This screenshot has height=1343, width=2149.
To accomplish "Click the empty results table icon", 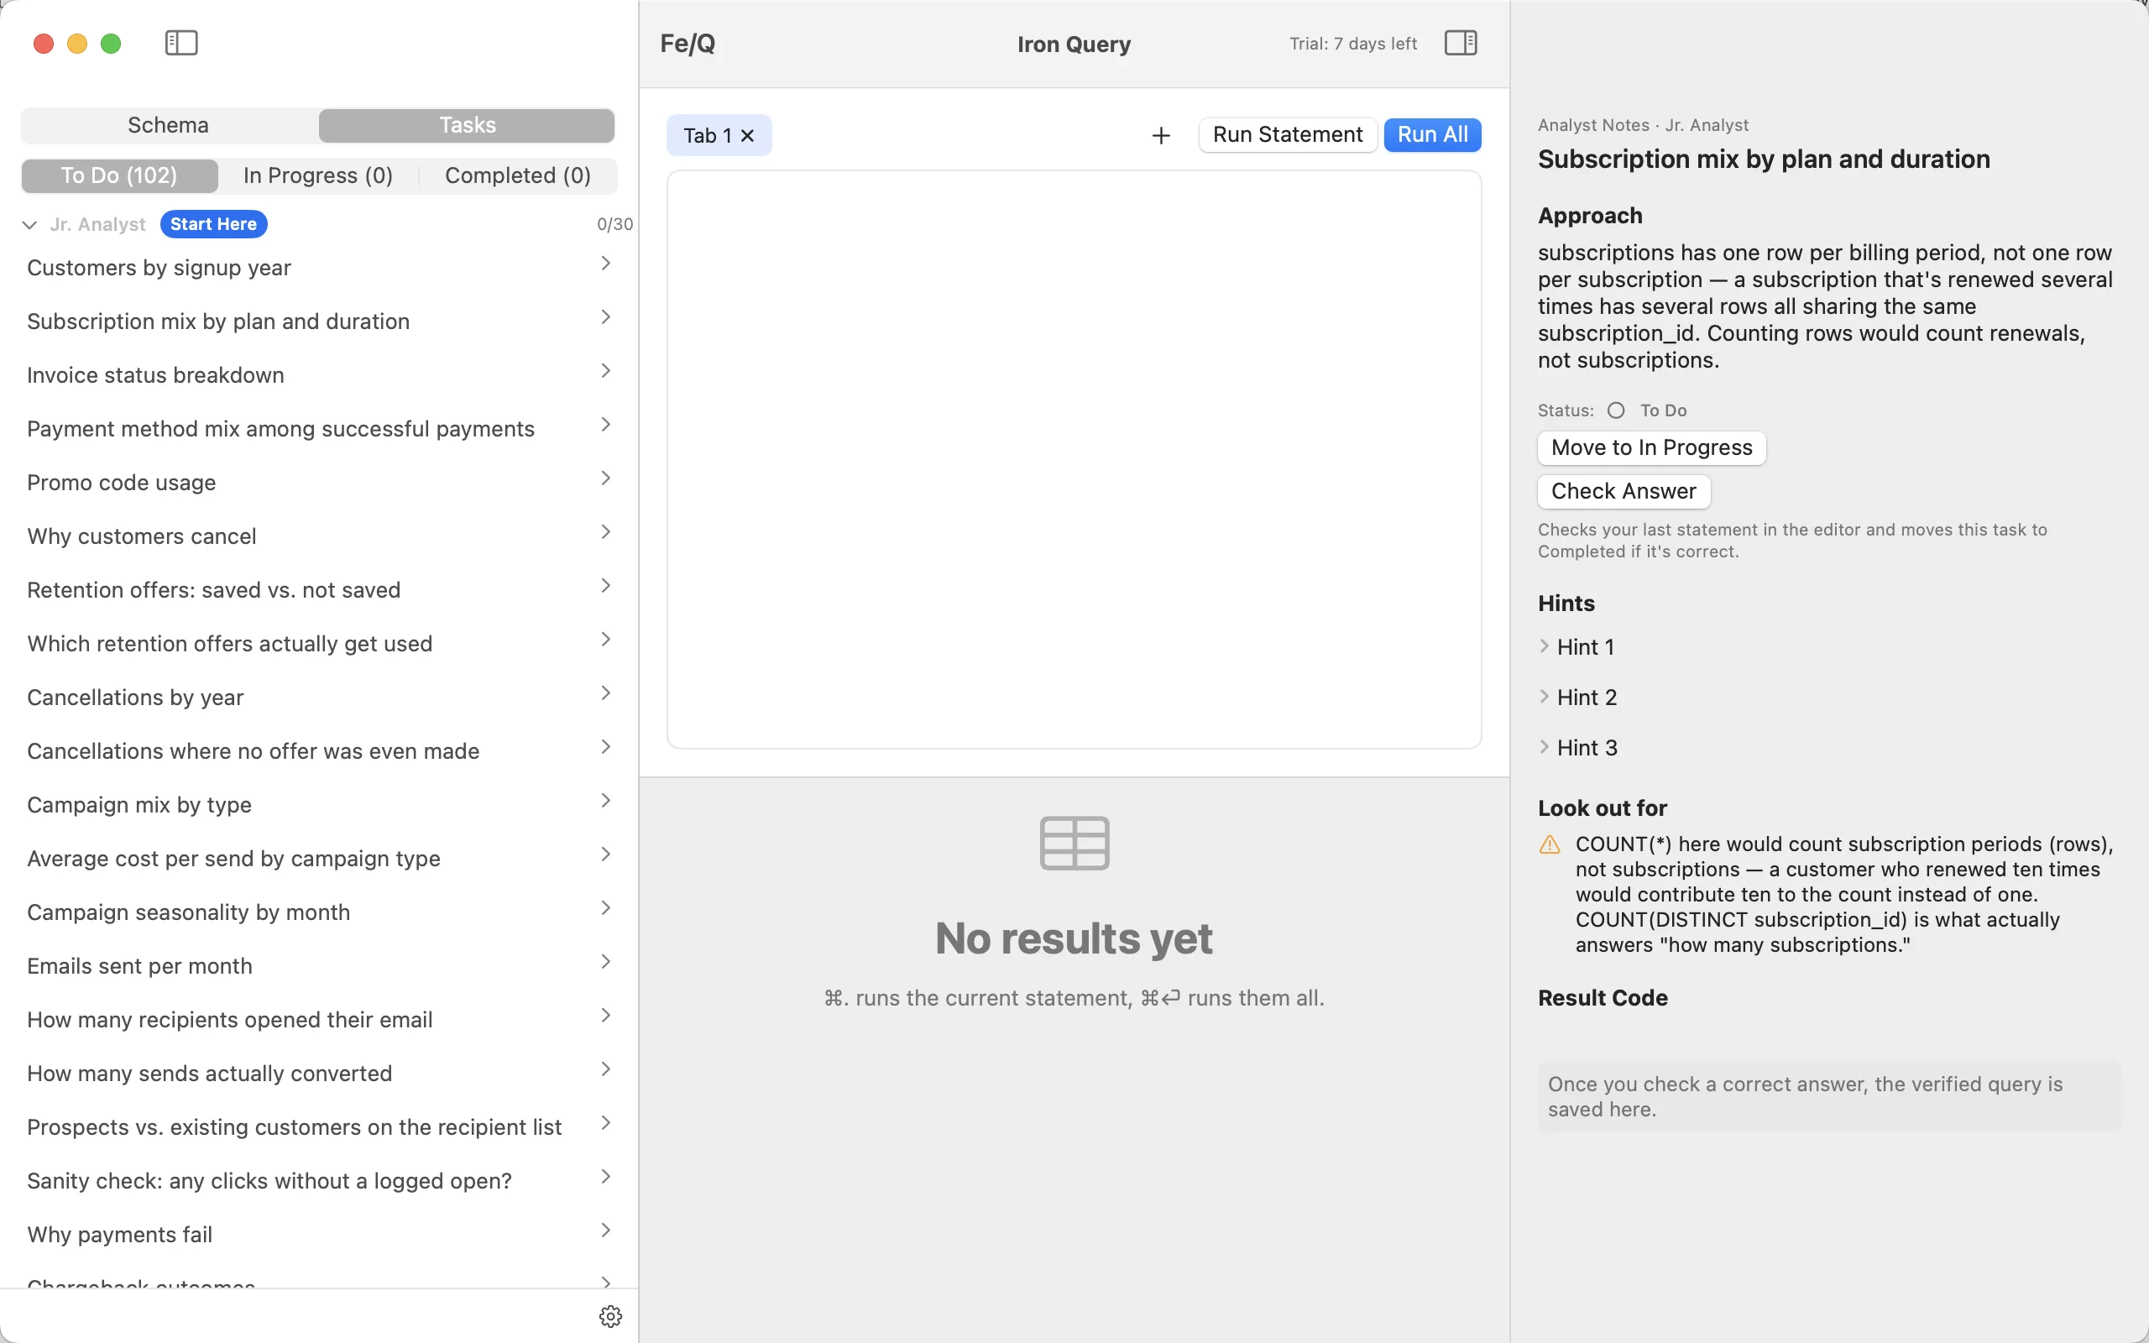I will pos(1074,842).
